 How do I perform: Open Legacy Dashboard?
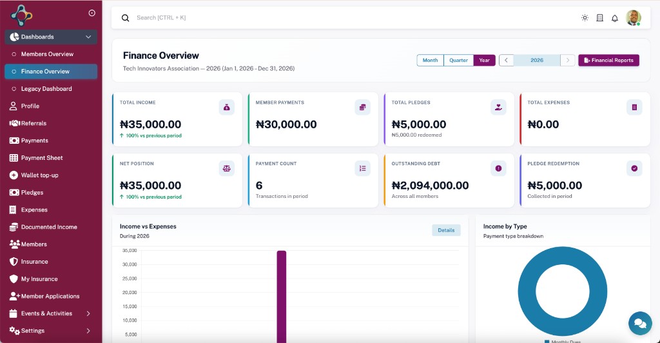[x=51, y=89]
